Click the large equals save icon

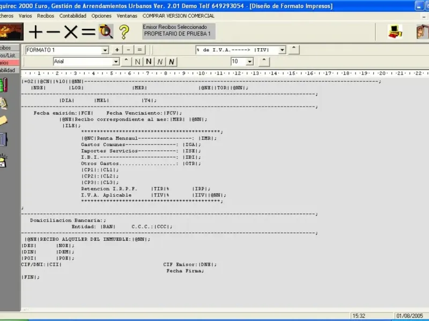point(88,32)
